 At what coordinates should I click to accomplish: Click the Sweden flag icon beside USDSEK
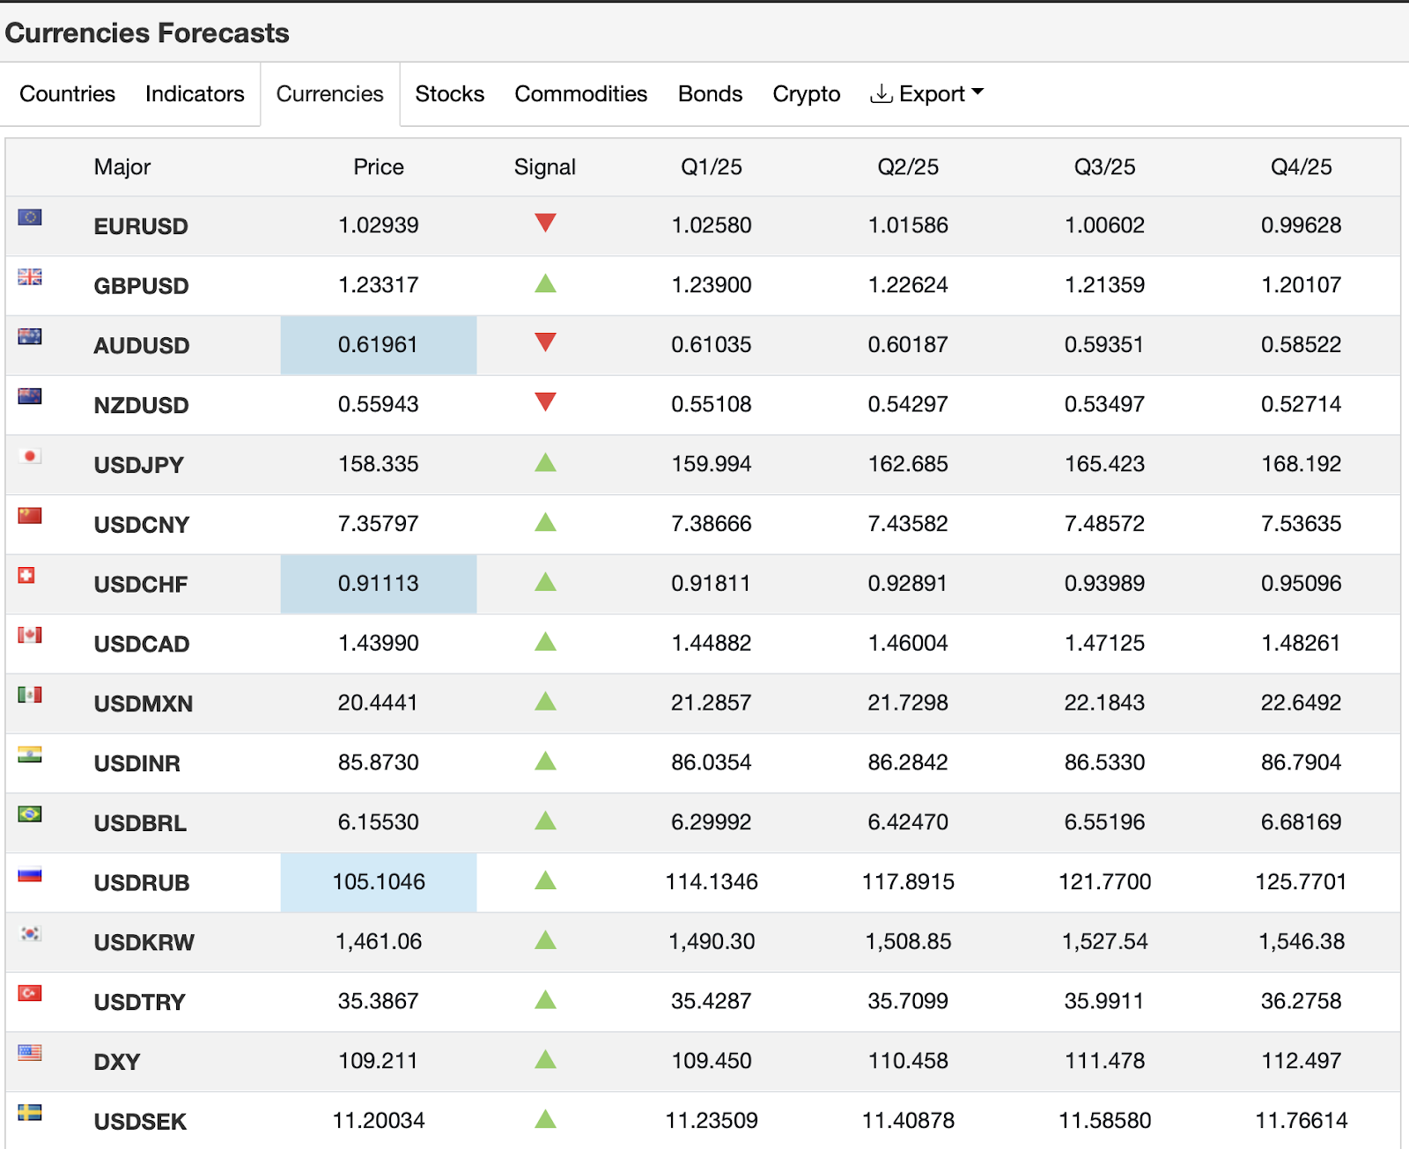[30, 1113]
